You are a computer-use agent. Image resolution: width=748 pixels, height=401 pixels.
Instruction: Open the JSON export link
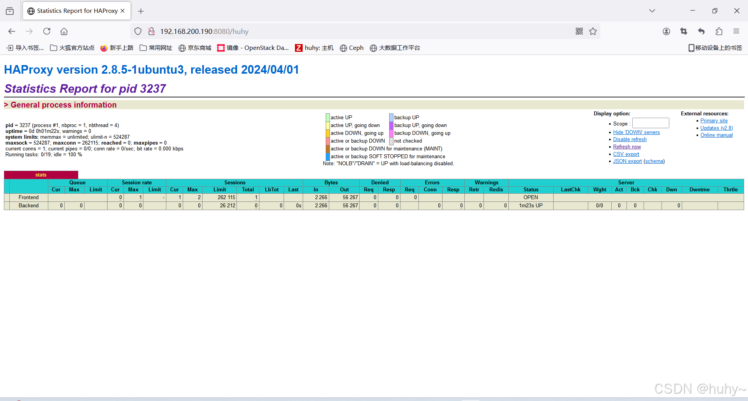click(627, 161)
